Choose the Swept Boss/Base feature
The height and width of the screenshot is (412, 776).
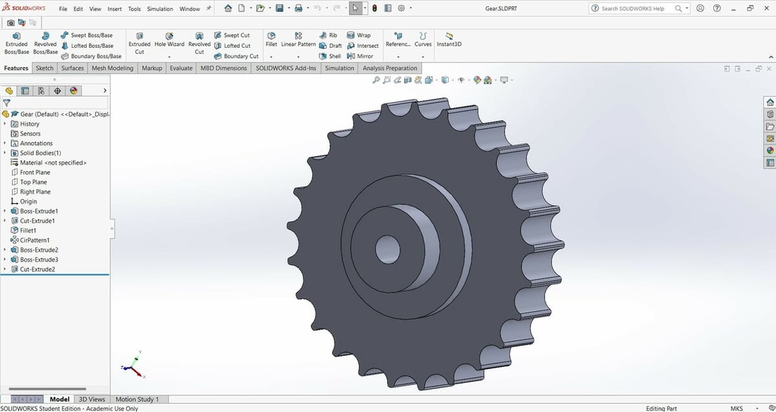[87, 36]
